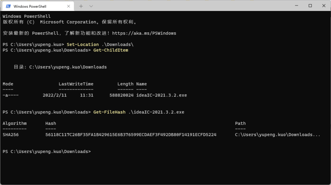Screen dimensions: 331x185
Task: Expand the new tab profile dropdown chevron
Action: 91,6
